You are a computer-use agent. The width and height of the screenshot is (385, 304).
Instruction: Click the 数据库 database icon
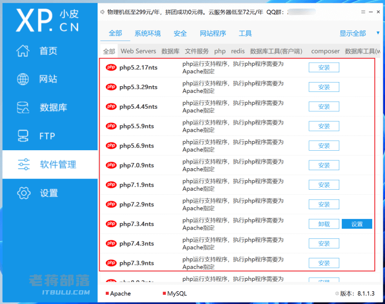point(23,107)
